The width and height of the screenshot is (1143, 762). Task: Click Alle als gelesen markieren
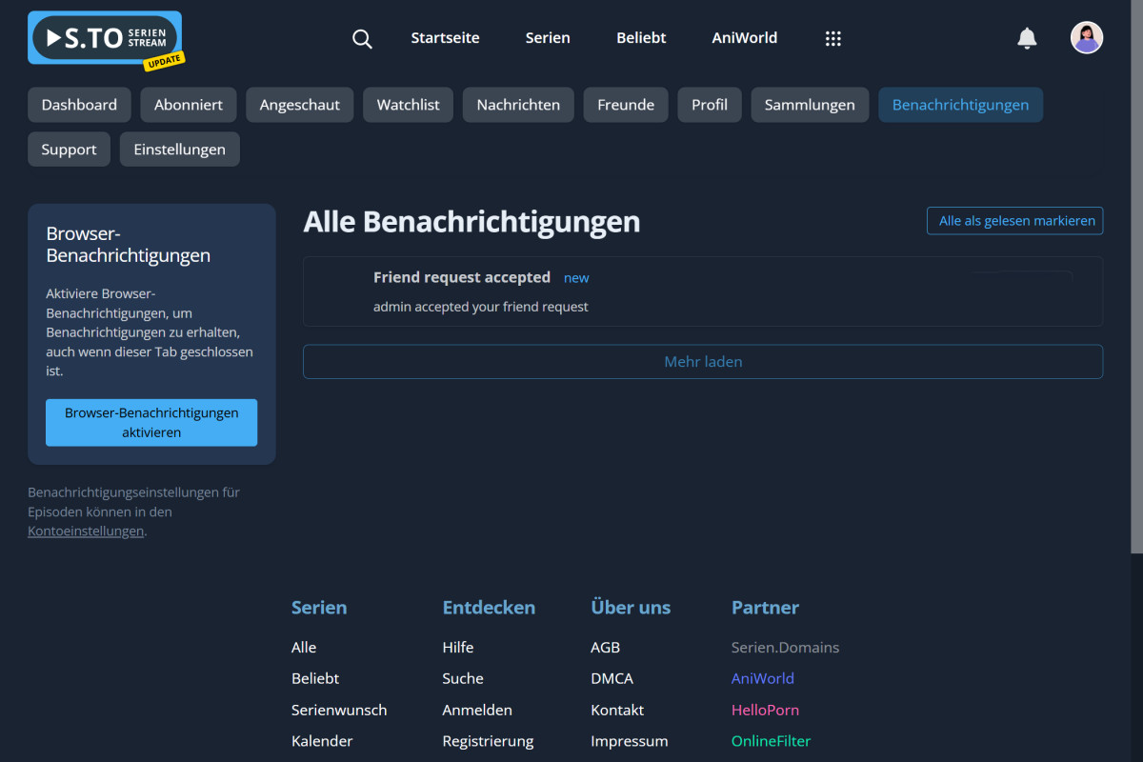pos(1014,220)
